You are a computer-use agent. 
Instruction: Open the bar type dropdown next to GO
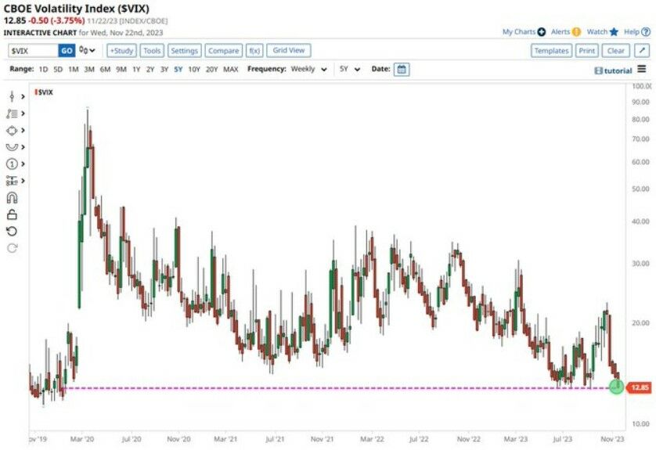point(87,51)
